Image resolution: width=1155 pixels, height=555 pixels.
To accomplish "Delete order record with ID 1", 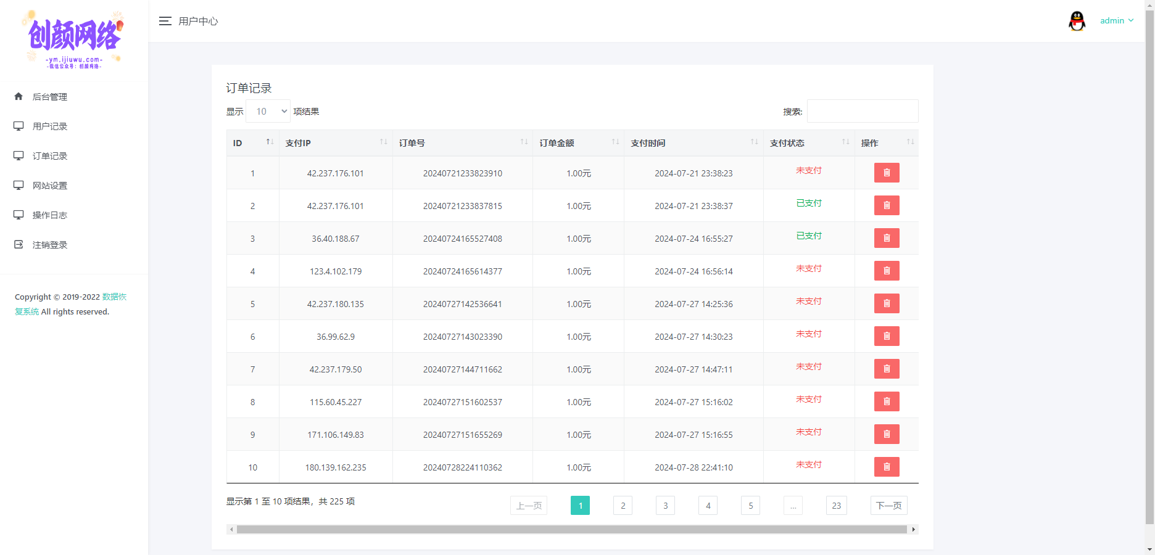I will (x=886, y=173).
